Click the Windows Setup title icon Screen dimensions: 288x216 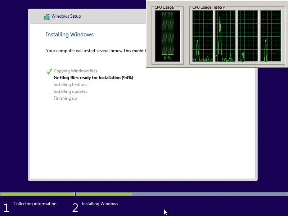(47, 17)
